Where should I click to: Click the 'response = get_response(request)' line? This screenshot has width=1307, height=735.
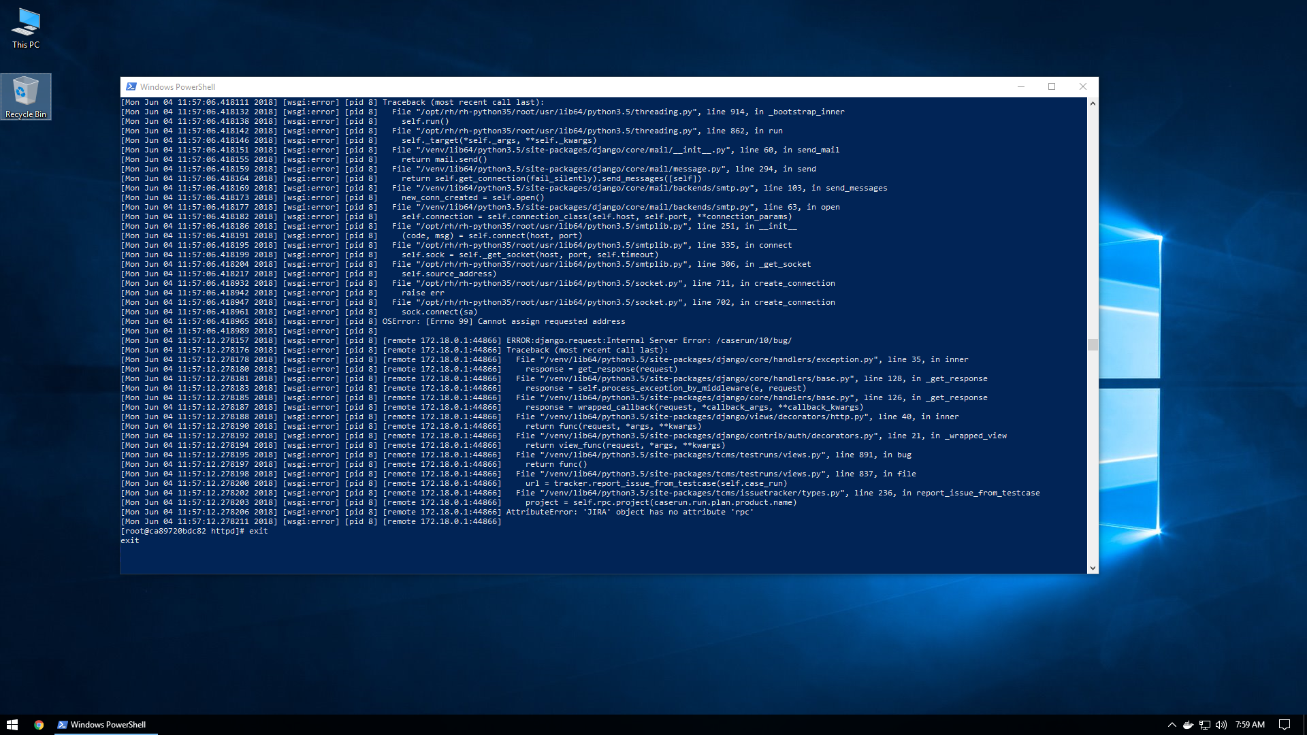[x=601, y=369]
